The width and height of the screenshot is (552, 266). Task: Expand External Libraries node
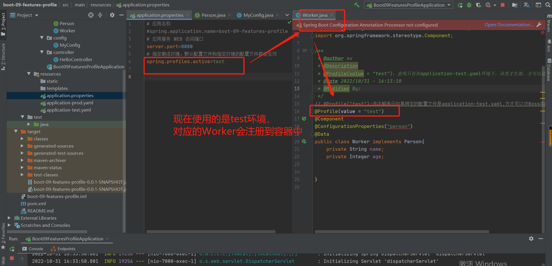coord(9,218)
